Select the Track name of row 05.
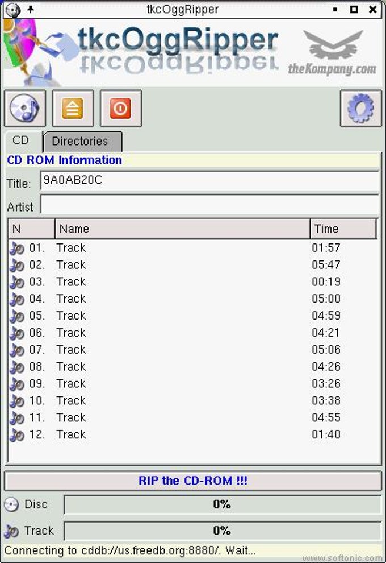Screen dimensions: 386x563 pos(71,316)
